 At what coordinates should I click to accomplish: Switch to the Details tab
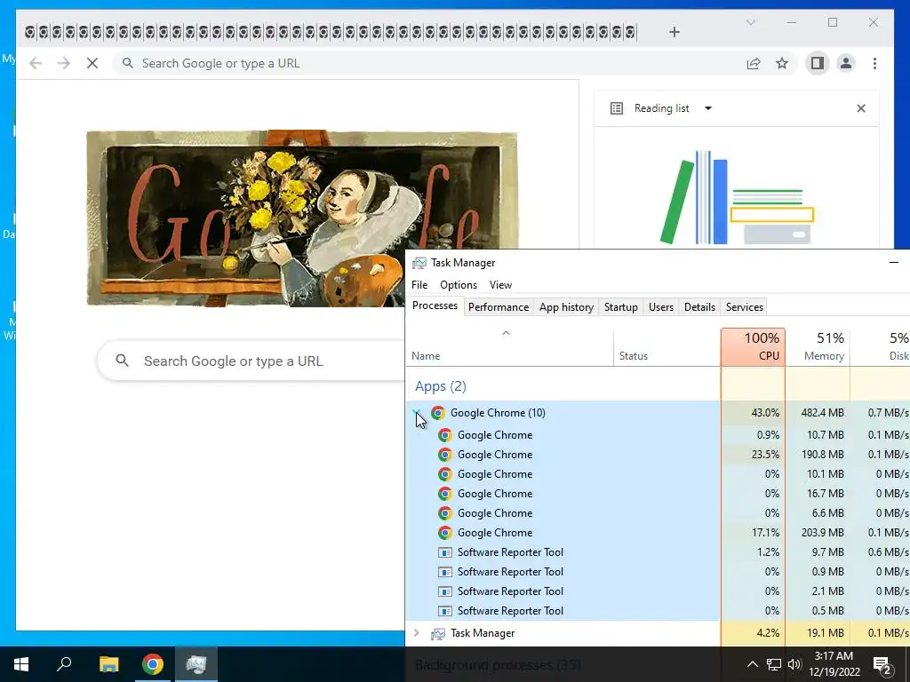pyautogui.click(x=699, y=306)
